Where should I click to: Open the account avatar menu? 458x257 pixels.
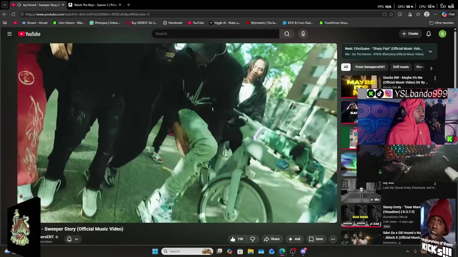[x=443, y=34]
